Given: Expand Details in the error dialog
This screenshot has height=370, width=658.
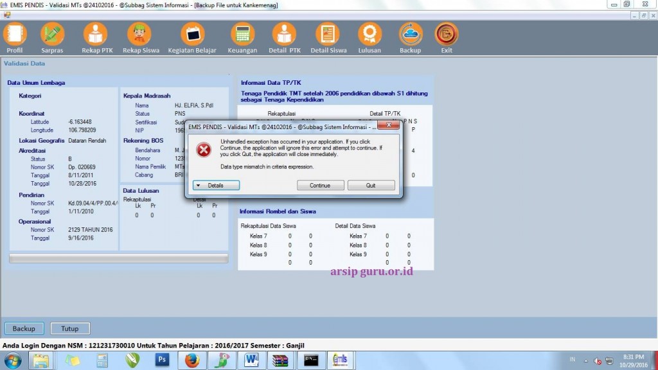Looking at the screenshot, I should (x=216, y=186).
